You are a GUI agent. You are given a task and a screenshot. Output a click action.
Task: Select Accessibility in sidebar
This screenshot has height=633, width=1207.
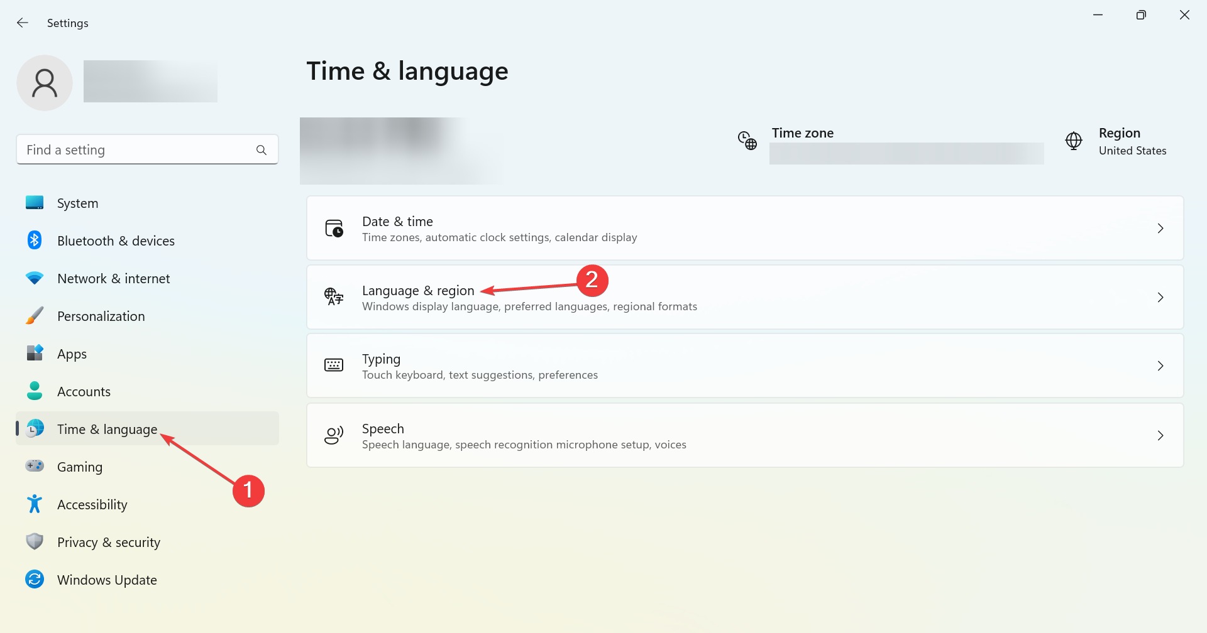click(x=147, y=504)
